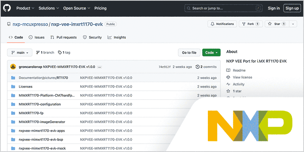This screenshot has height=152, width=304.
Task: Click the nxpvee-mimxrt1170-evk-apps folder icon
Action: tap(13, 131)
